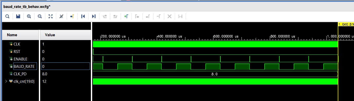Click the Zoom to Cursor icon

click(x=61, y=16)
